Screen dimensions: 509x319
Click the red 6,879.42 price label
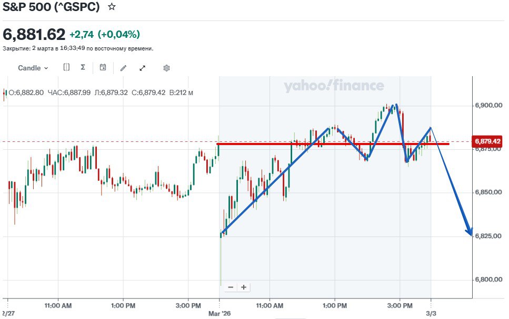click(x=488, y=141)
